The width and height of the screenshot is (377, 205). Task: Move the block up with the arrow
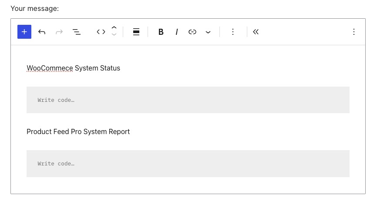point(114,27)
